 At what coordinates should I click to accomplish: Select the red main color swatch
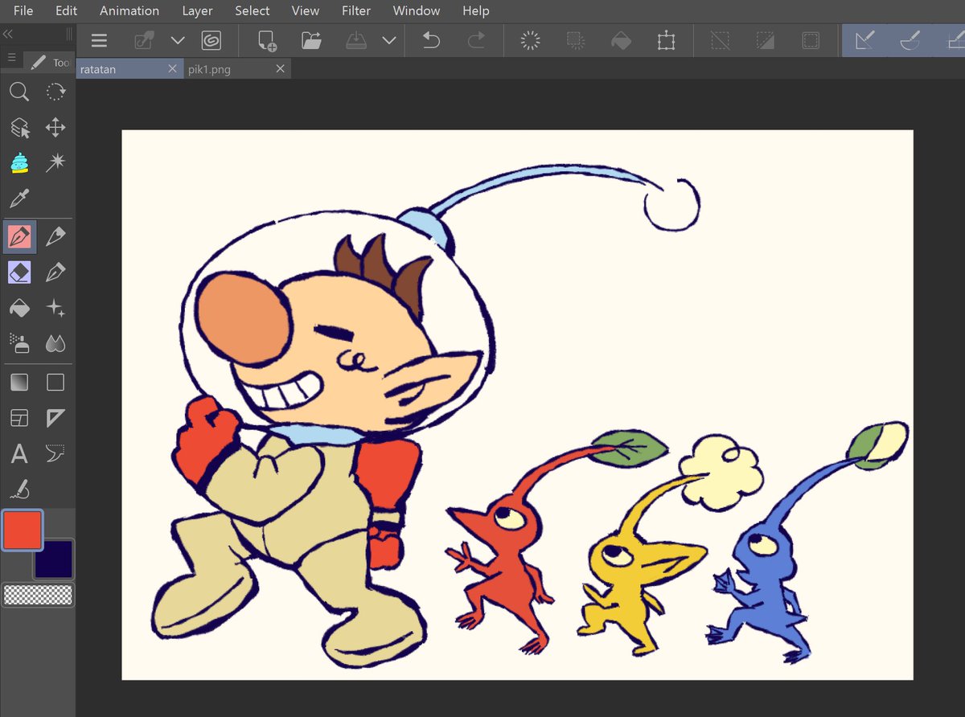(x=22, y=531)
